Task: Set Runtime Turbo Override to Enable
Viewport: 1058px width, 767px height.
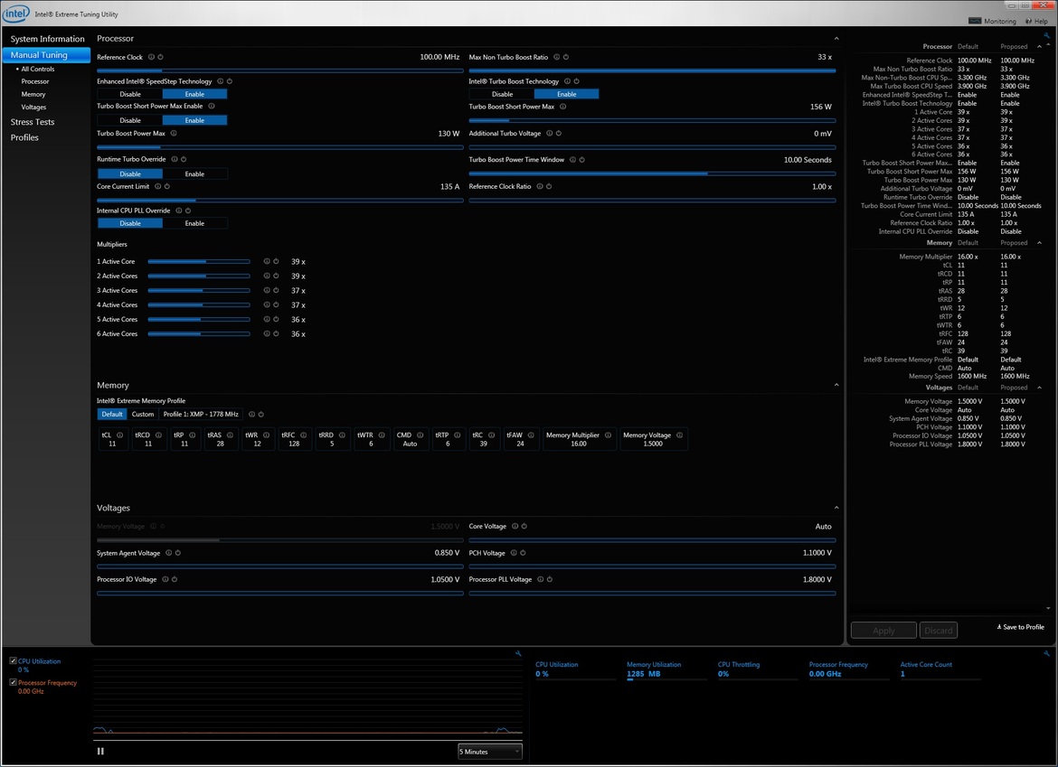Action: tap(195, 173)
